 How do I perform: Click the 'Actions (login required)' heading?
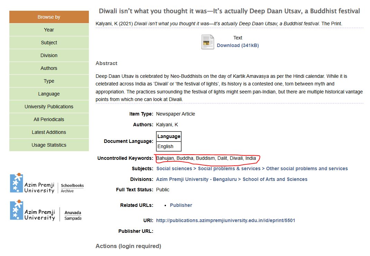[128, 246]
